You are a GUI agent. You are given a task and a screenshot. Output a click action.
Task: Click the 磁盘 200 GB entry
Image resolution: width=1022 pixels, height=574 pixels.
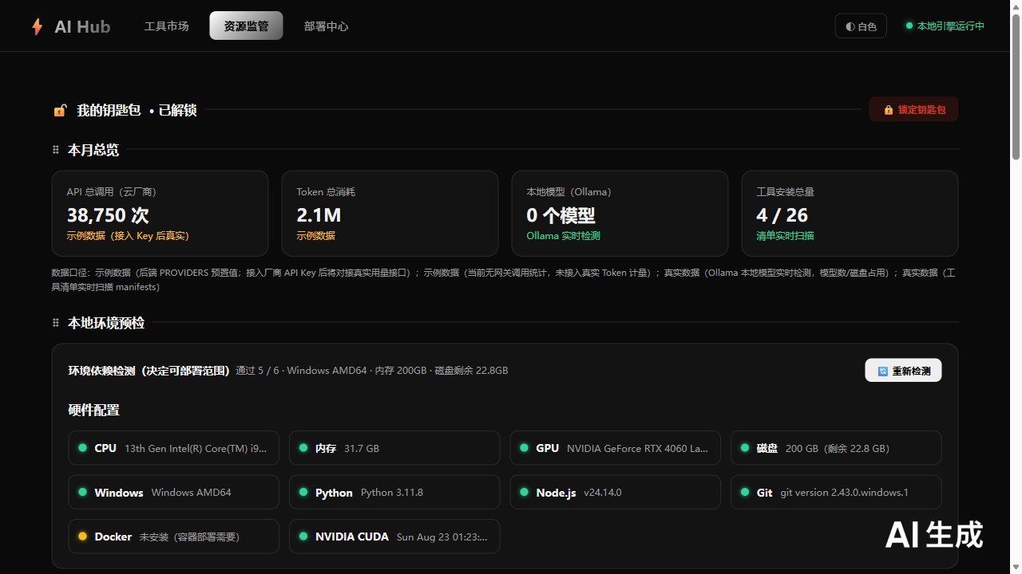point(836,448)
